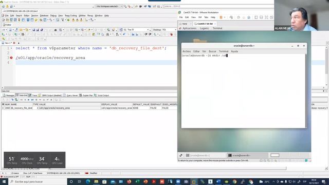
Task: Click the Windows taskbar search box
Action: click(x=38, y=181)
